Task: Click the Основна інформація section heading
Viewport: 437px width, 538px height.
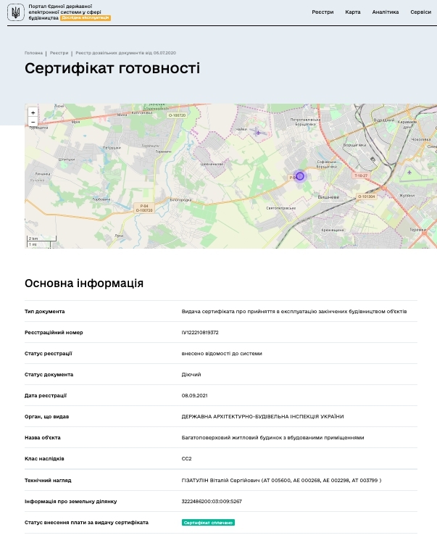Action: [x=84, y=284]
